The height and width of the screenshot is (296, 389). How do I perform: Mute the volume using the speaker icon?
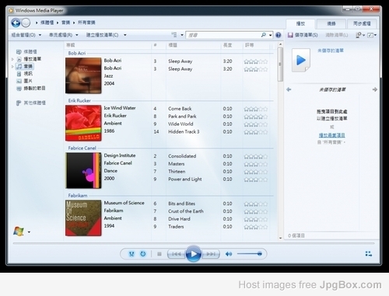[229, 254]
